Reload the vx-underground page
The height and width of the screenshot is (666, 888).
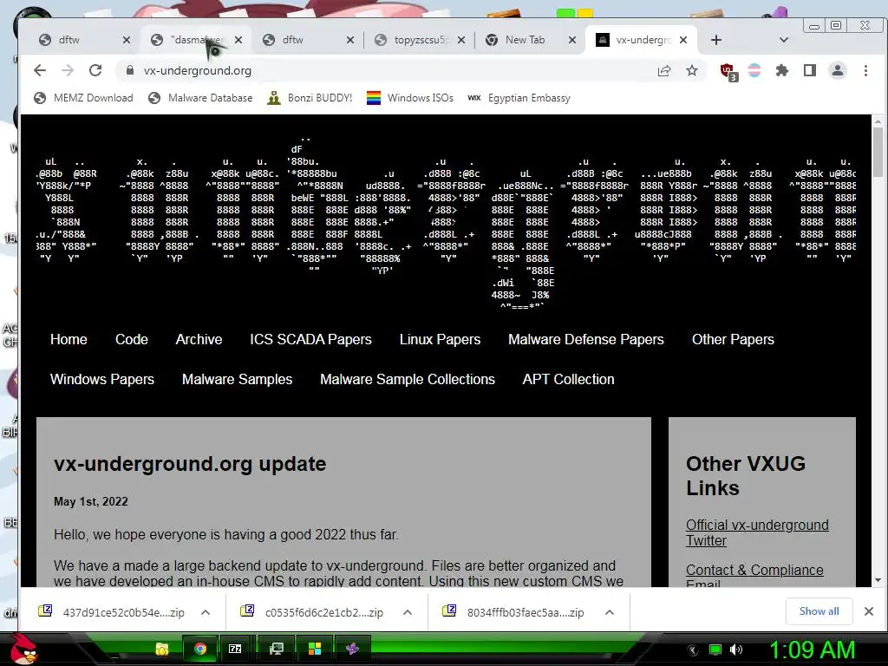95,70
